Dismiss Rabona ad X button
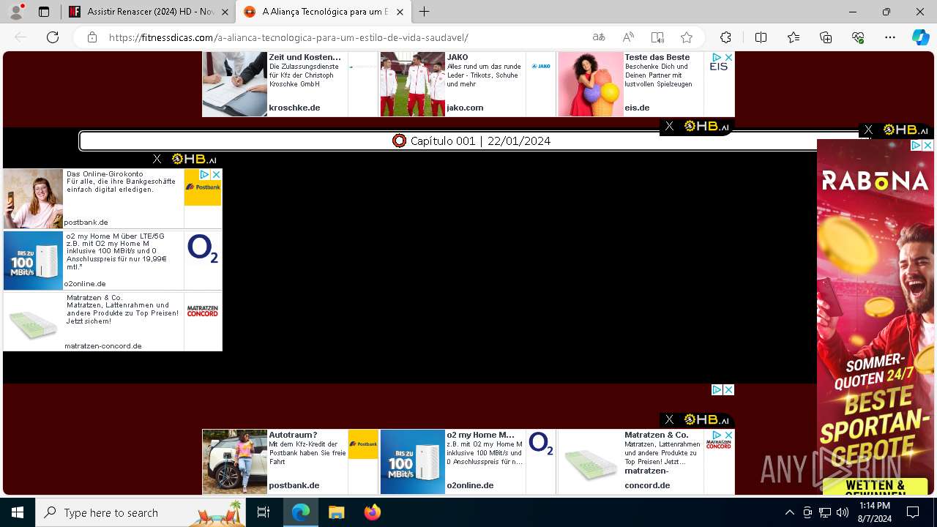The width and height of the screenshot is (937, 527). (x=927, y=146)
